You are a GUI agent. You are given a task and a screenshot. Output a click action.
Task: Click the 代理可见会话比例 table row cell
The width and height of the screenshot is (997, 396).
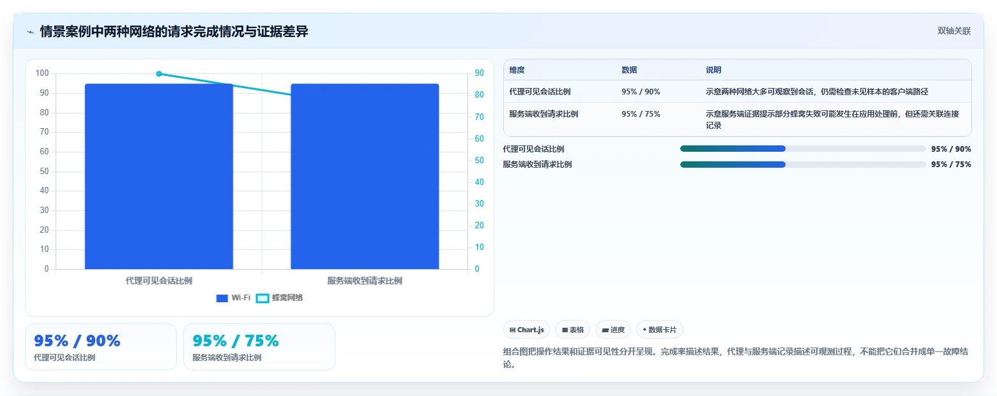540,92
